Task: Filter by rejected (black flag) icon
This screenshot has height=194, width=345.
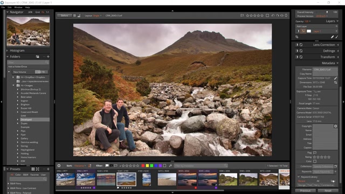Action: click(x=112, y=165)
